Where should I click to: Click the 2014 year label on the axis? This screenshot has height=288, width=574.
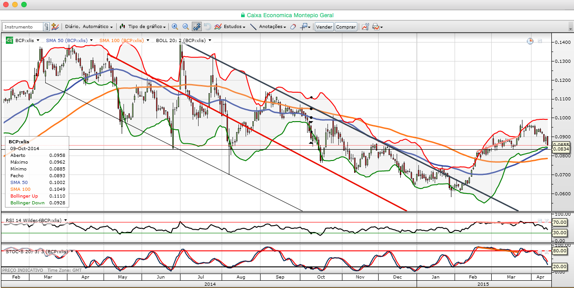tap(210, 283)
